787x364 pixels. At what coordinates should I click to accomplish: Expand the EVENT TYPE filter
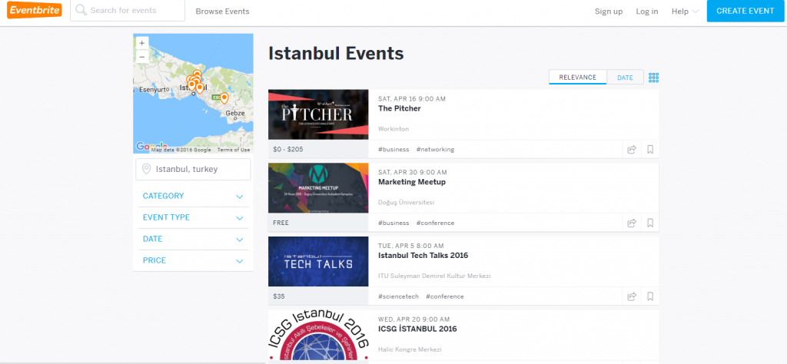click(x=193, y=217)
